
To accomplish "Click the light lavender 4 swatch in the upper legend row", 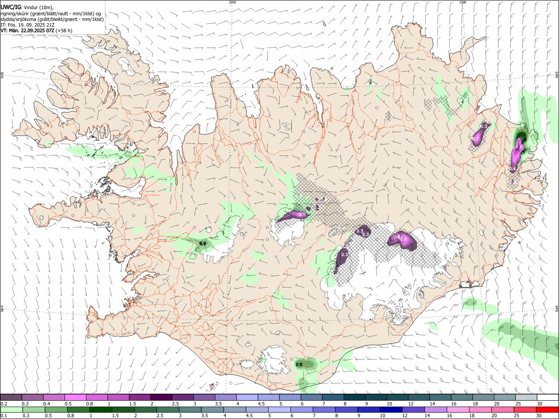I will click(x=247, y=397).
